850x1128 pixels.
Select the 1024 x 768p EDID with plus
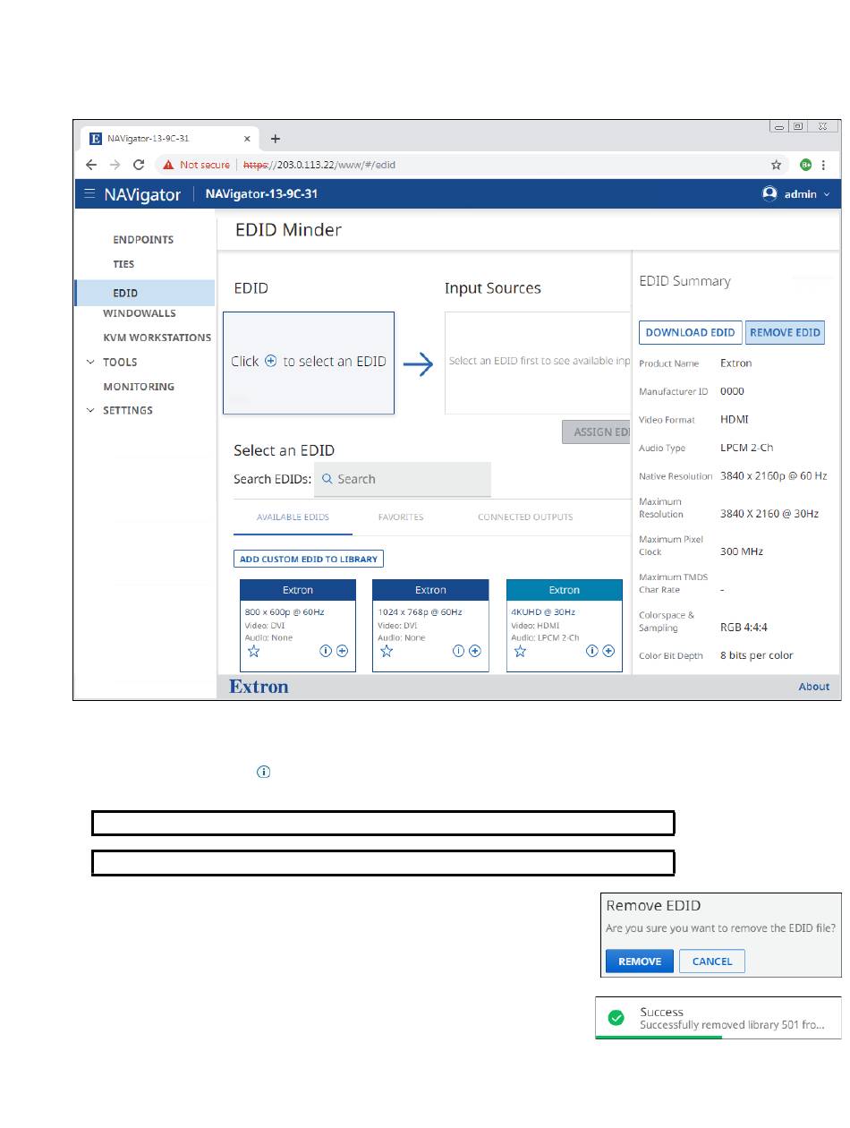coord(474,652)
